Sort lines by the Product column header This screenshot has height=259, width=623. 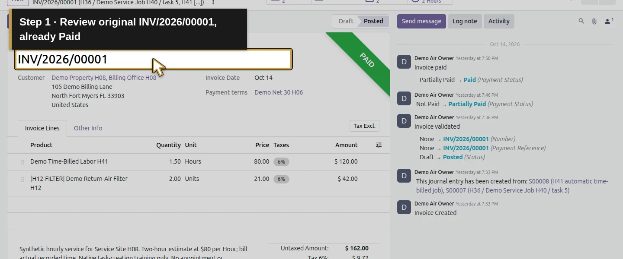pos(42,145)
